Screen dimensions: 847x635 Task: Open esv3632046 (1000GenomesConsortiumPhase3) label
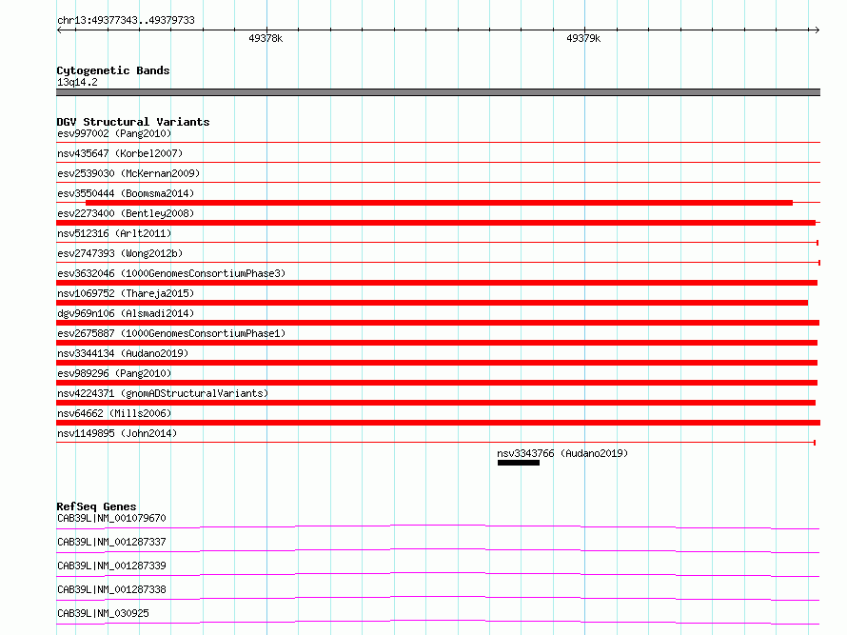point(171,273)
